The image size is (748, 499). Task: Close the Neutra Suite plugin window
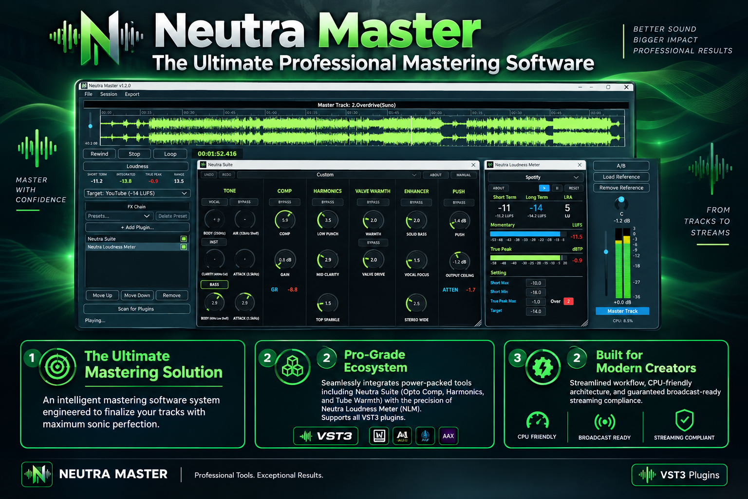point(473,165)
